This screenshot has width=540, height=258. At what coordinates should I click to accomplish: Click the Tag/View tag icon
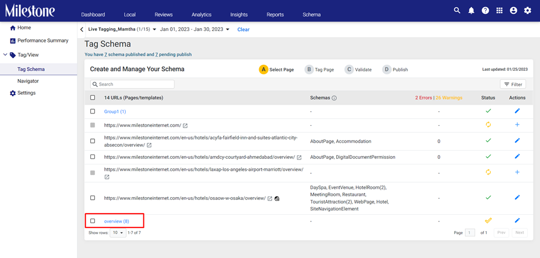coord(13,55)
